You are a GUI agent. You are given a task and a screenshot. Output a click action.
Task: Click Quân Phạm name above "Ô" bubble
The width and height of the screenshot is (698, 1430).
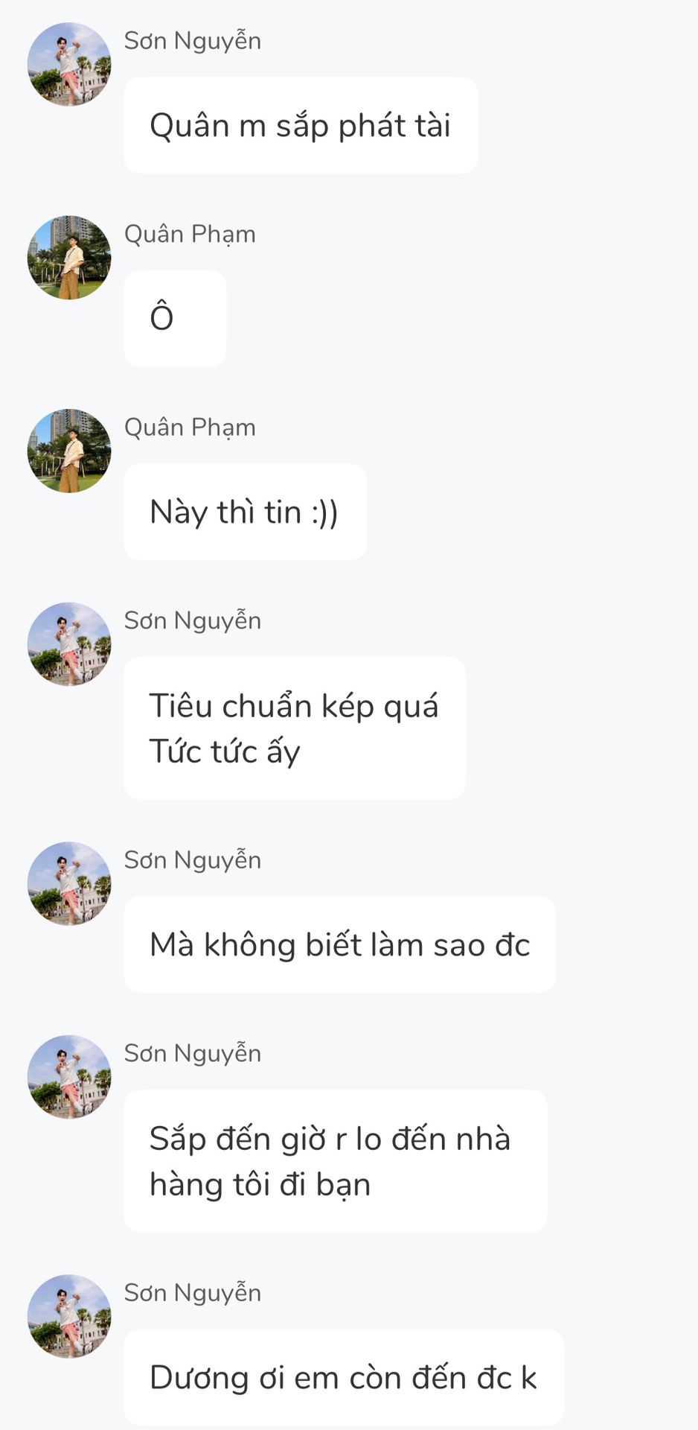[x=190, y=234]
